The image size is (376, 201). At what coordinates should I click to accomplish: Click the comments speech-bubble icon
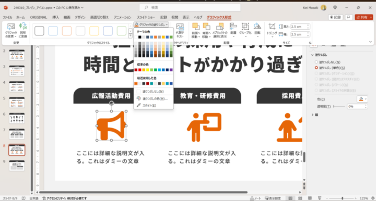348,17
